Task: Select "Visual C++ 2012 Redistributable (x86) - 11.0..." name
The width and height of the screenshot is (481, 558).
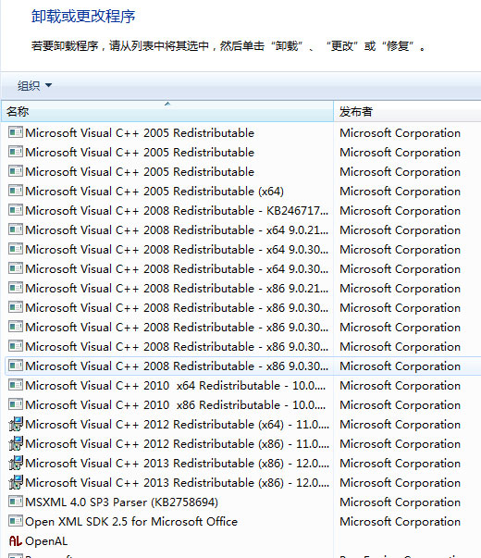Action: [178, 444]
